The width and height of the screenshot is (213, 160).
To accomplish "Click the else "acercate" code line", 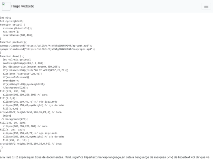I will click(x=22, y=74).
